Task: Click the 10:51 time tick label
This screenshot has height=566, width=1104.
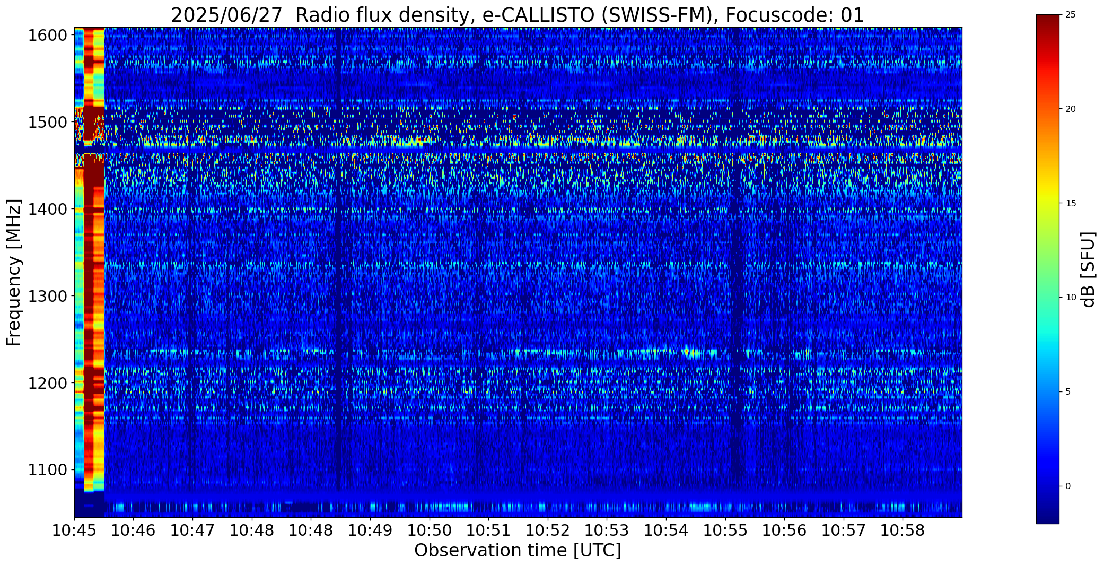Action: pos(488,530)
